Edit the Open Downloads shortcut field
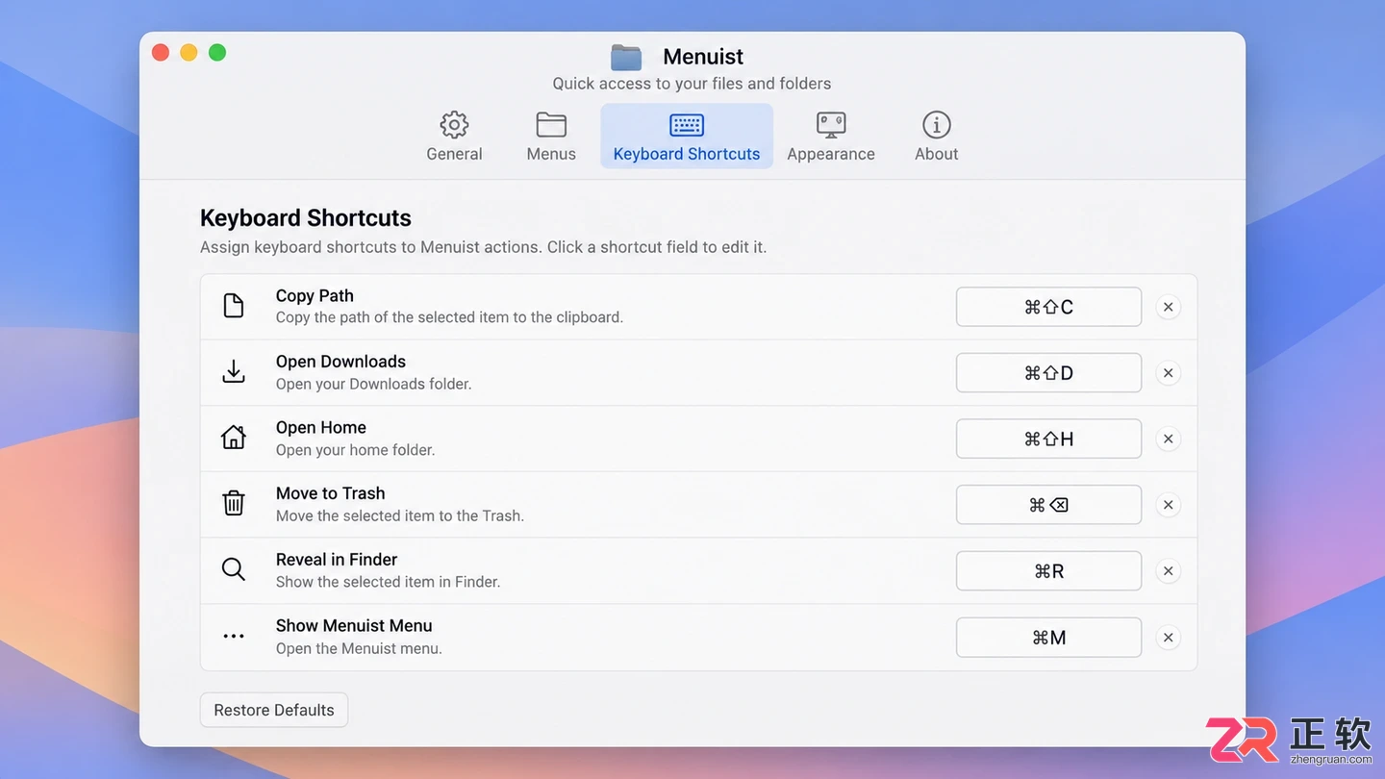 [1048, 373]
